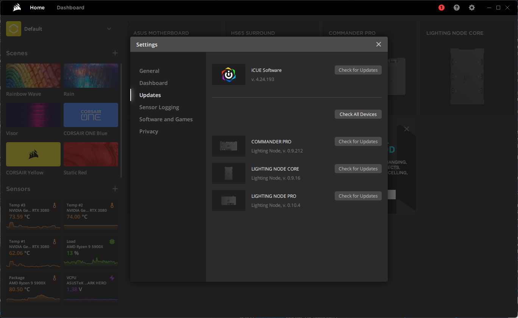Click the Temp #1 thermometer icon

coord(54,241)
